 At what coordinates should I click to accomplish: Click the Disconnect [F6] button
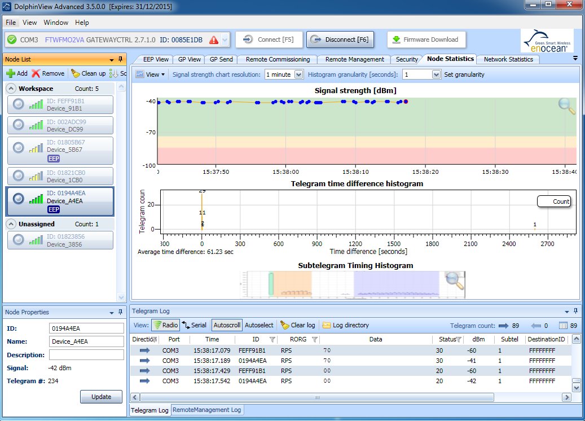[x=340, y=40]
